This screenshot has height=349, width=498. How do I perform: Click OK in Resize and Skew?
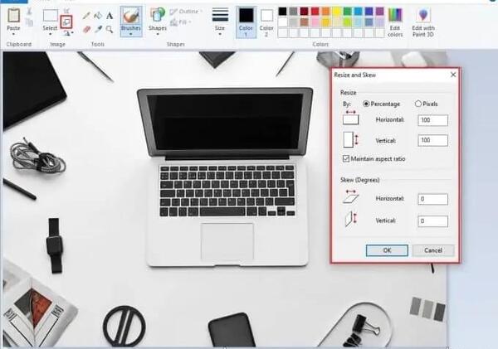pyautogui.click(x=387, y=250)
